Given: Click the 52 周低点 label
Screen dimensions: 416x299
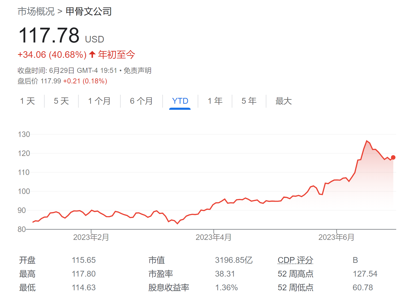Looking at the screenshot, I should [x=295, y=288].
